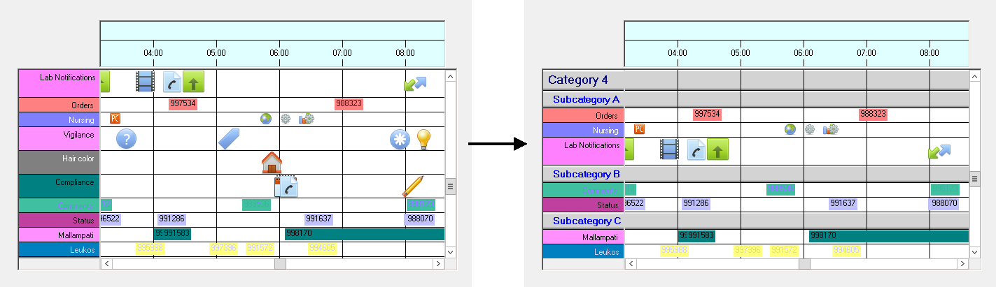This screenshot has width=996, height=287.
Task: Select order 988323 in the left panel
Action: pyautogui.click(x=349, y=104)
